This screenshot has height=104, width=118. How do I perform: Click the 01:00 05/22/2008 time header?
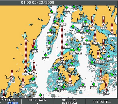38,3
